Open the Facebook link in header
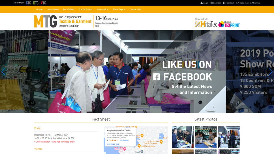 point(230,3)
